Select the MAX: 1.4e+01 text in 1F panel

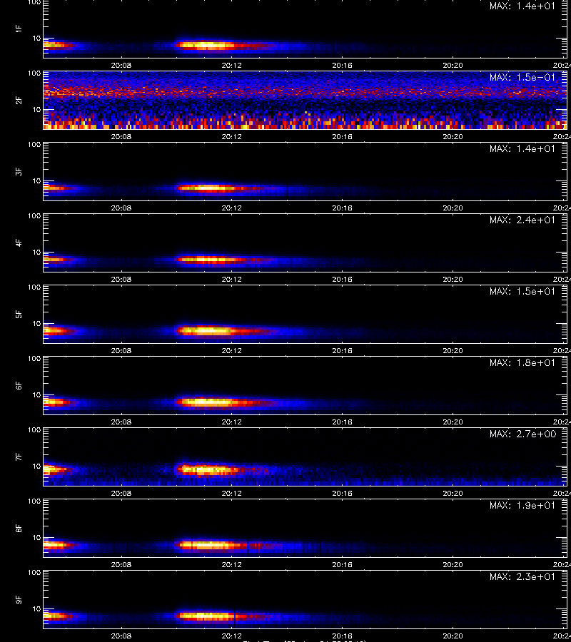point(522,6)
